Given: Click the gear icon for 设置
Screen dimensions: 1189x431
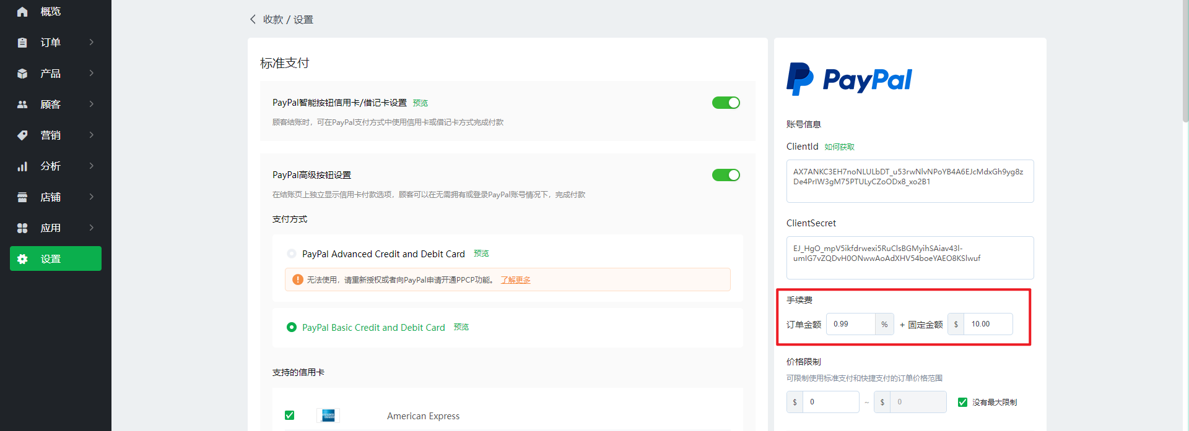Looking at the screenshot, I should (22, 259).
